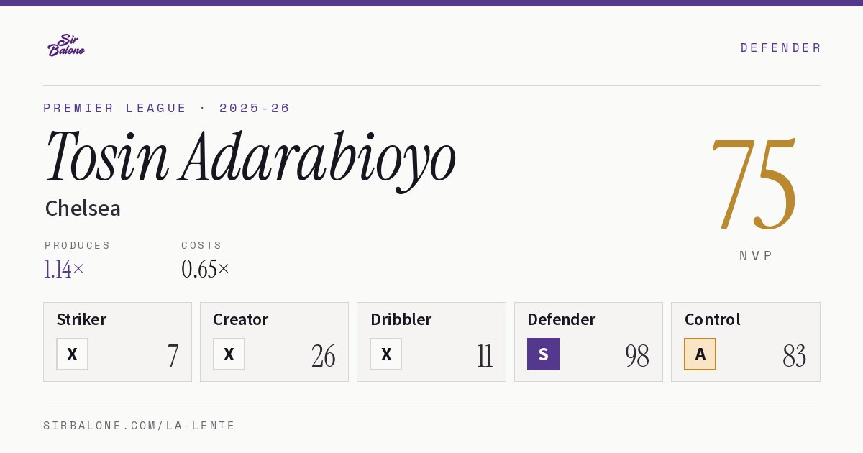Click the X grade badge for Dribbler
Image resolution: width=863 pixels, height=453 pixels.
pyautogui.click(x=386, y=354)
